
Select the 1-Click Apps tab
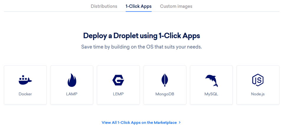(x=139, y=6)
